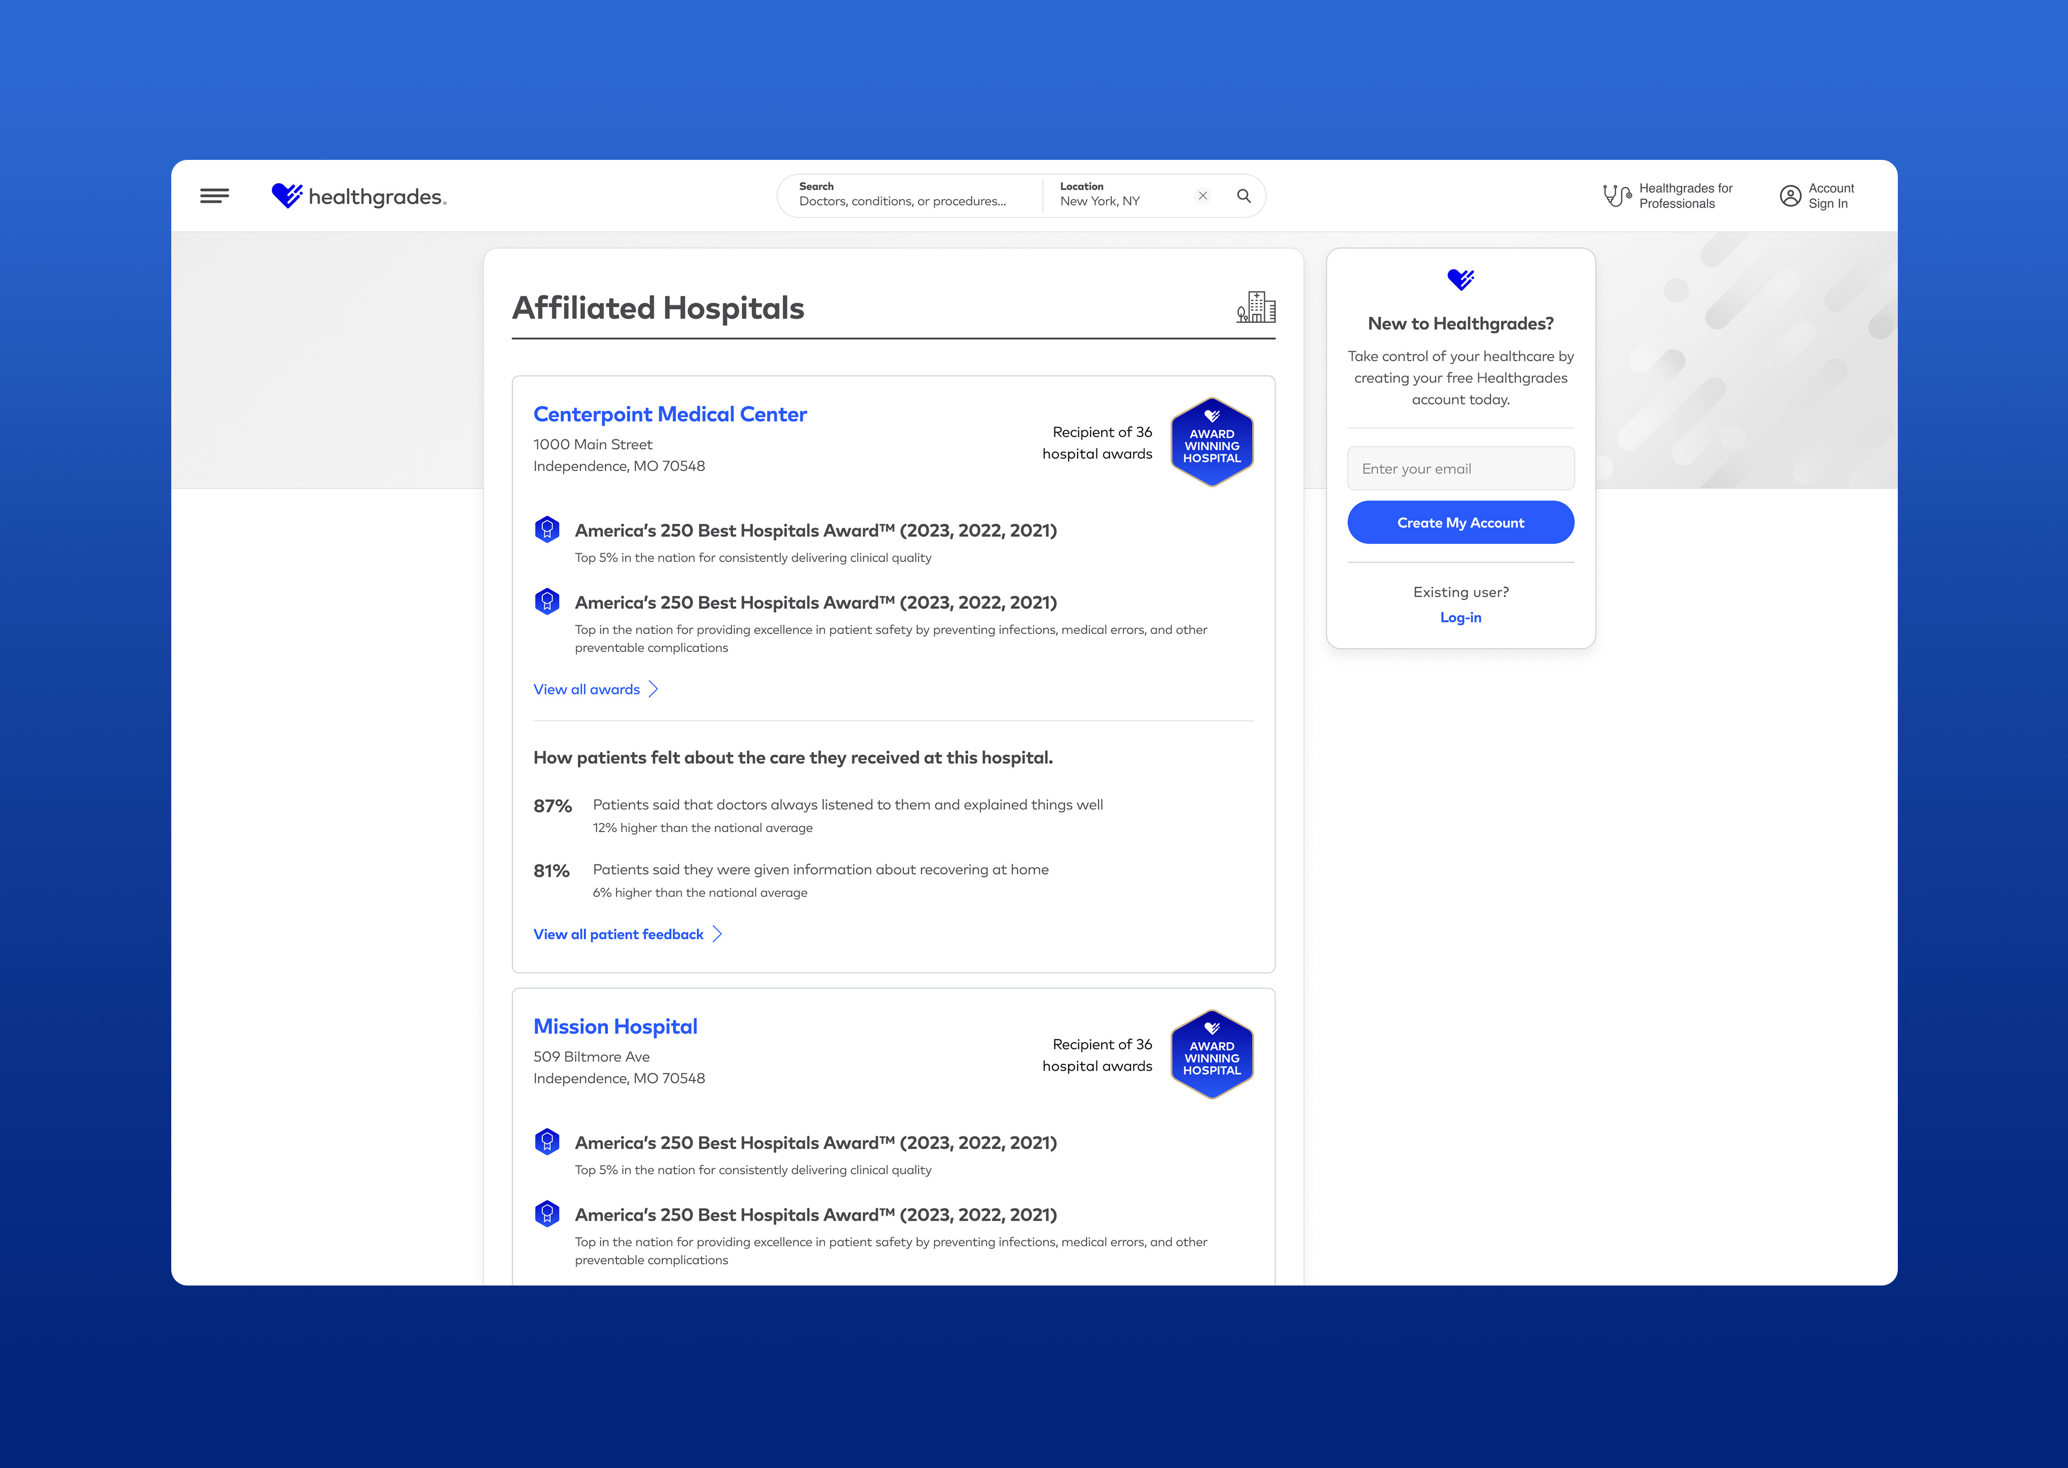Click '509 Biltmore Ave' address
Screen dimensions: 2068x1468
pyautogui.click(x=591, y=1057)
